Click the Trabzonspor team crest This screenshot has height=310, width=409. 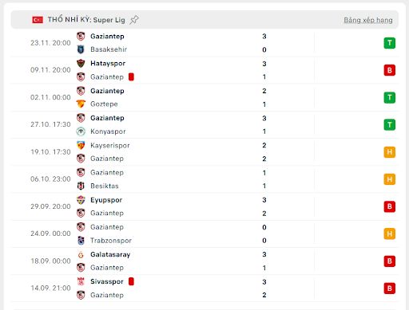[x=81, y=241]
